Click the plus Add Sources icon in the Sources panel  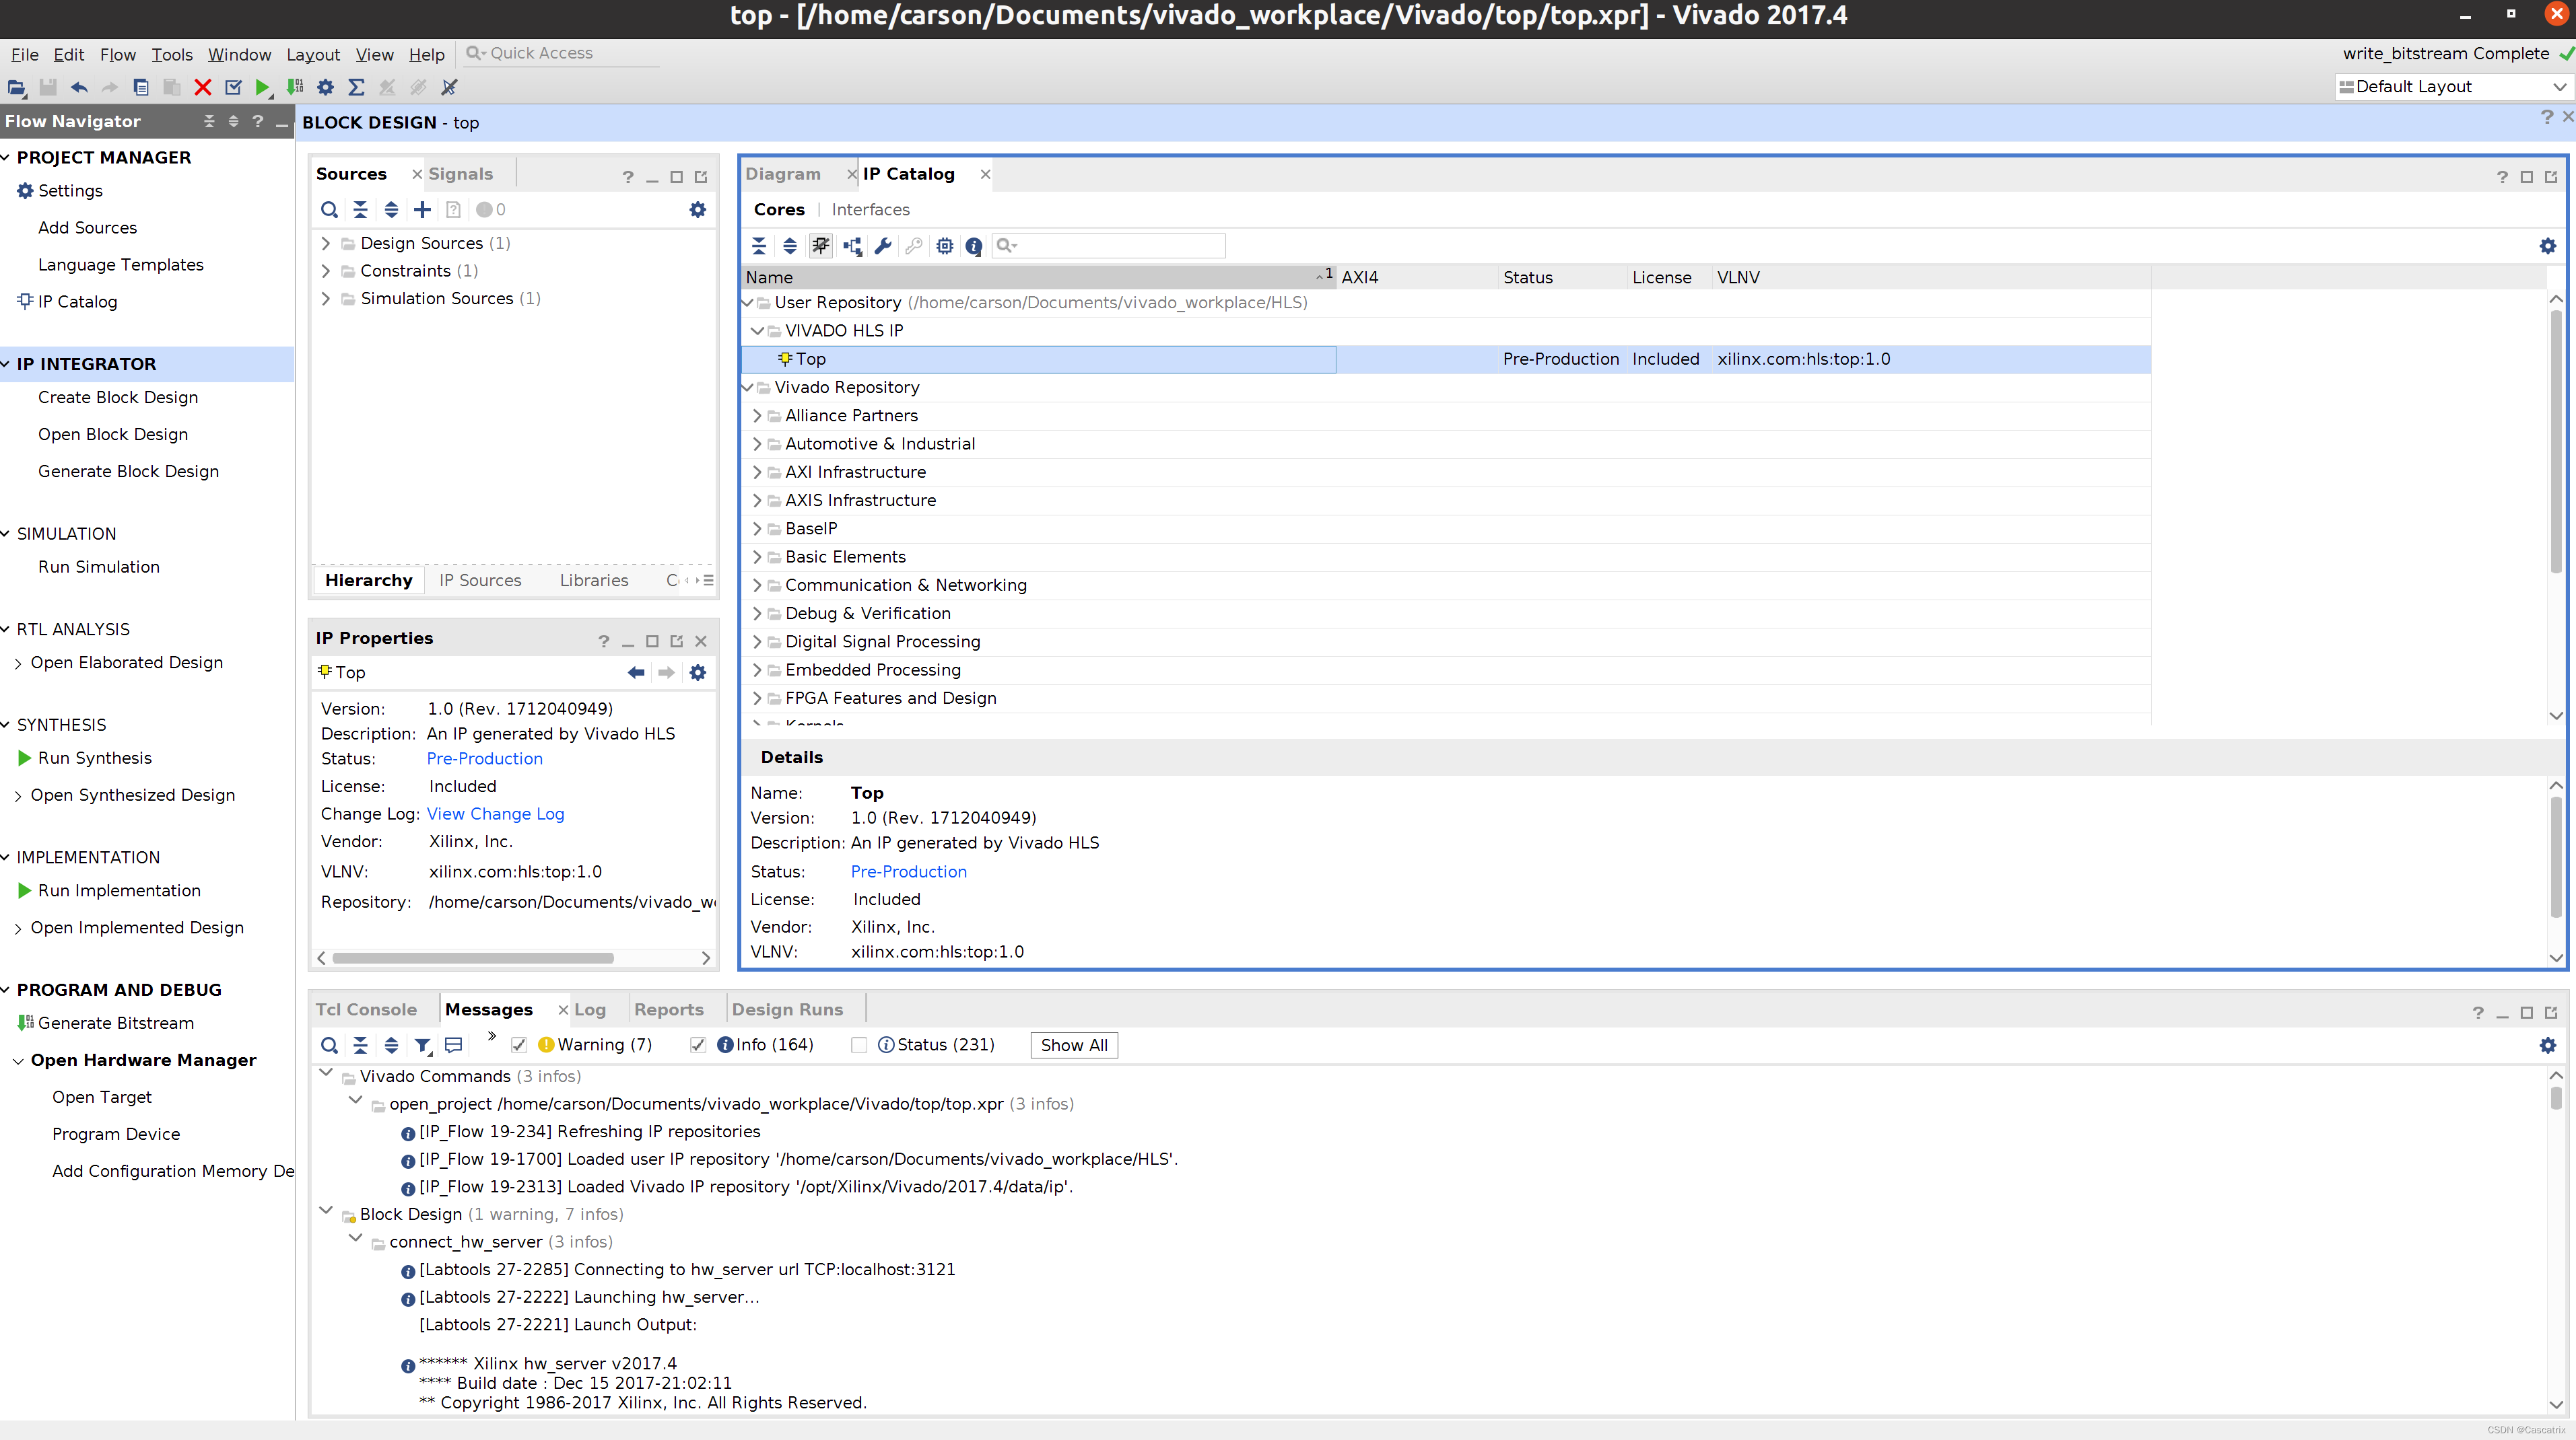click(x=423, y=210)
